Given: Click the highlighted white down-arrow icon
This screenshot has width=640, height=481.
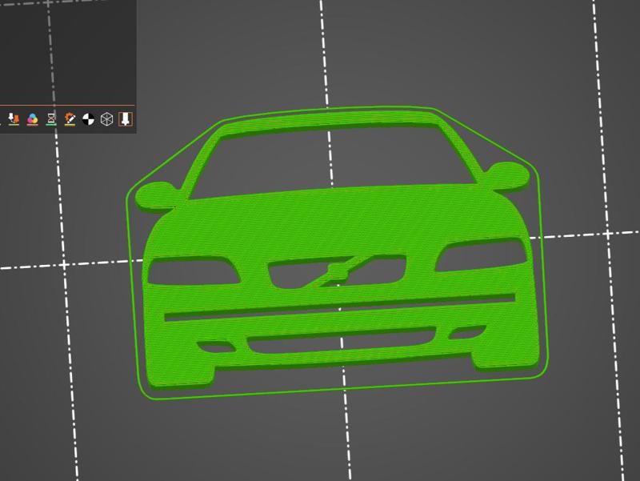Looking at the screenshot, I should click(x=126, y=119).
